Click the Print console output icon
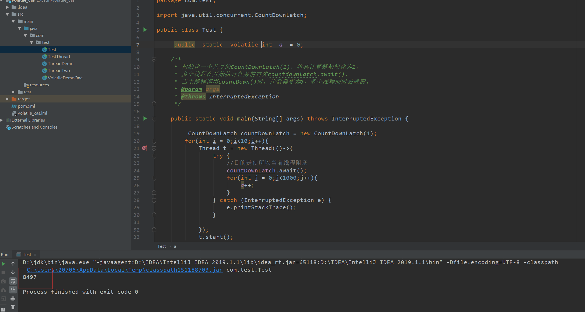Image resolution: width=585 pixels, height=312 pixels. pyautogui.click(x=13, y=299)
